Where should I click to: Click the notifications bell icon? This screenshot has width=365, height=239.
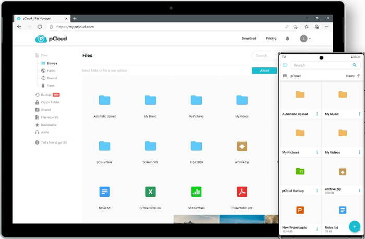(287, 39)
